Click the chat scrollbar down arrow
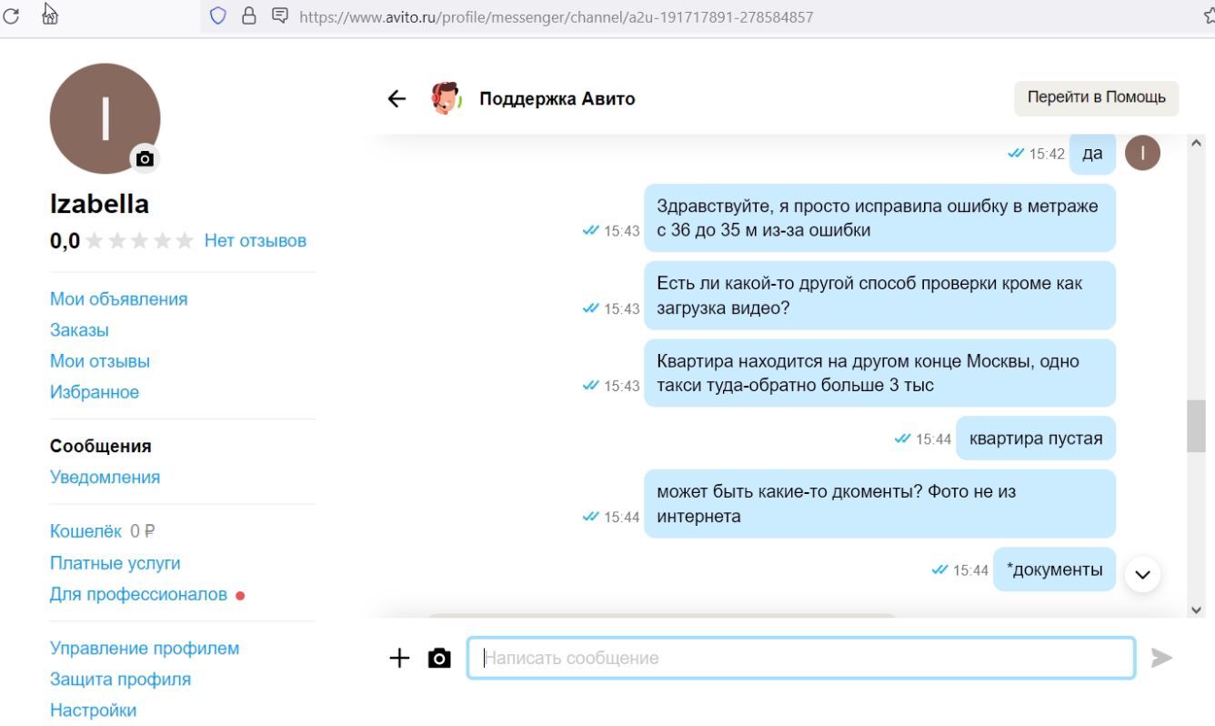The height and width of the screenshot is (726, 1215). (1196, 610)
